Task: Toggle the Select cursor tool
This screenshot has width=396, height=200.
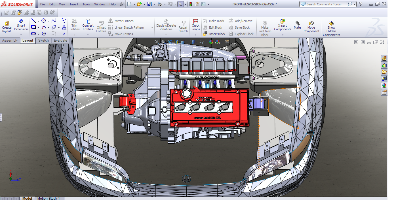Action: pos(180,4)
